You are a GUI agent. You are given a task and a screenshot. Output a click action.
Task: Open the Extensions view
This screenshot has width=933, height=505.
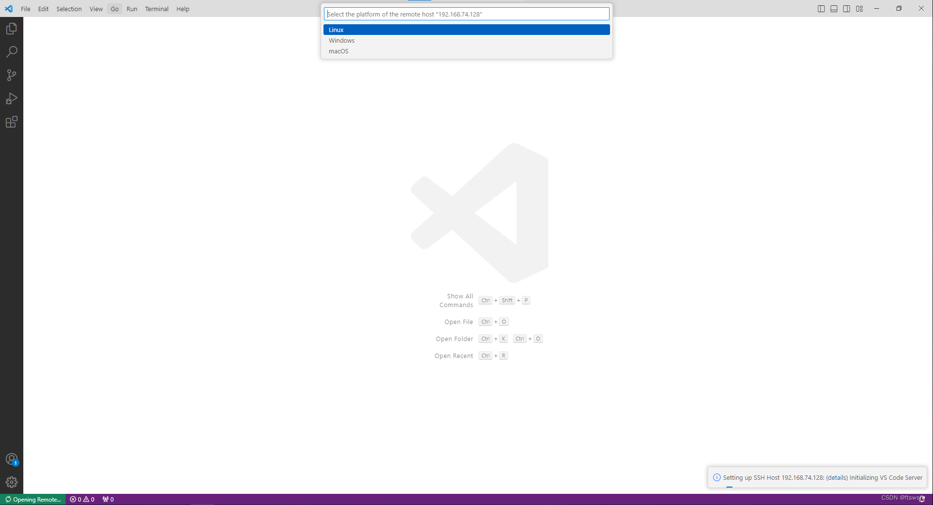point(12,122)
